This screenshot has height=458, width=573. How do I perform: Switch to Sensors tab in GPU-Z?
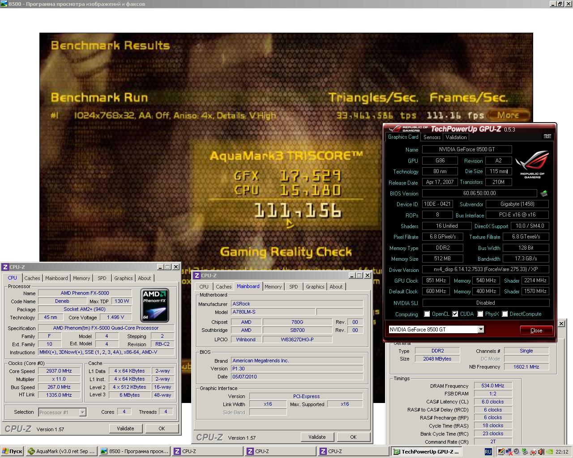432,137
